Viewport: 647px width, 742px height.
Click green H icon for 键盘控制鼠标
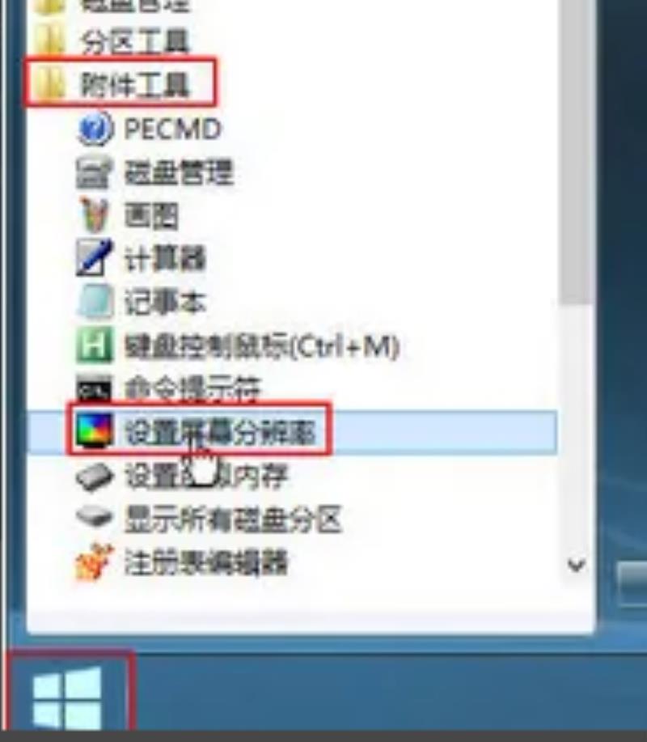[x=95, y=345]
